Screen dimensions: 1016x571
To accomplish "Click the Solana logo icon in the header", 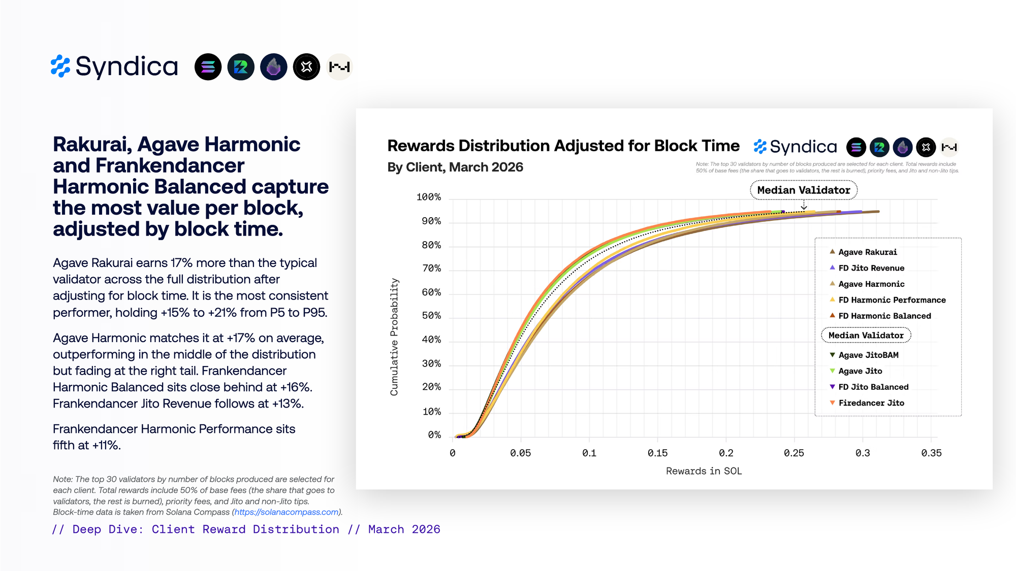I will click(x=208, y=66).
